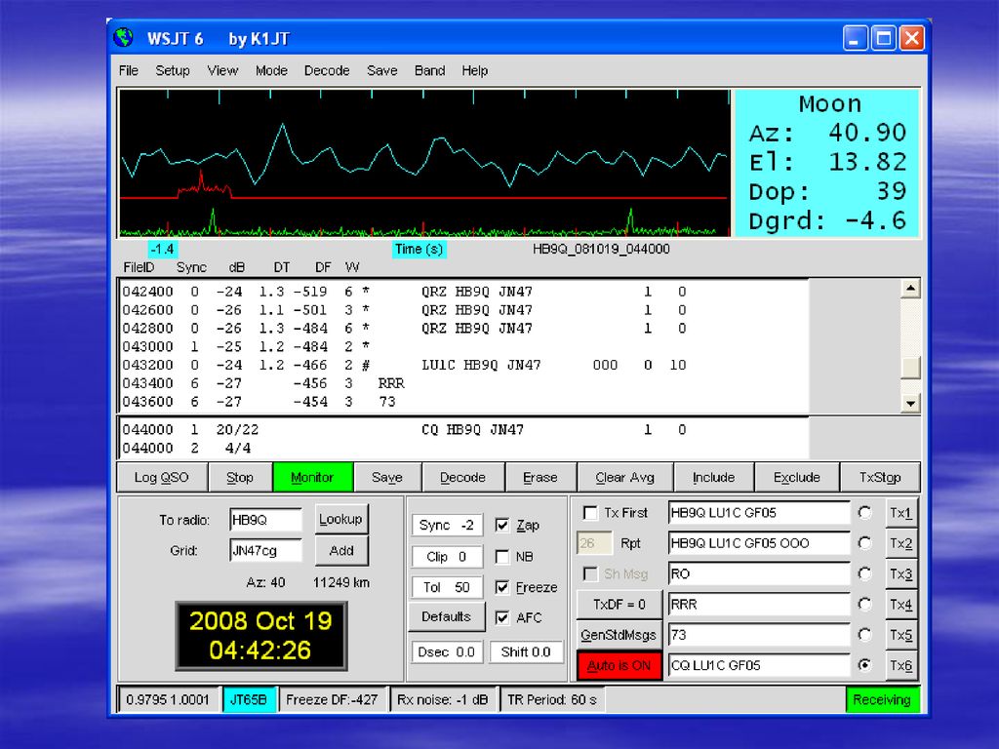Click the Stop button
The image size is (999, 749).
pyautogui.click(x=240, y=477)
